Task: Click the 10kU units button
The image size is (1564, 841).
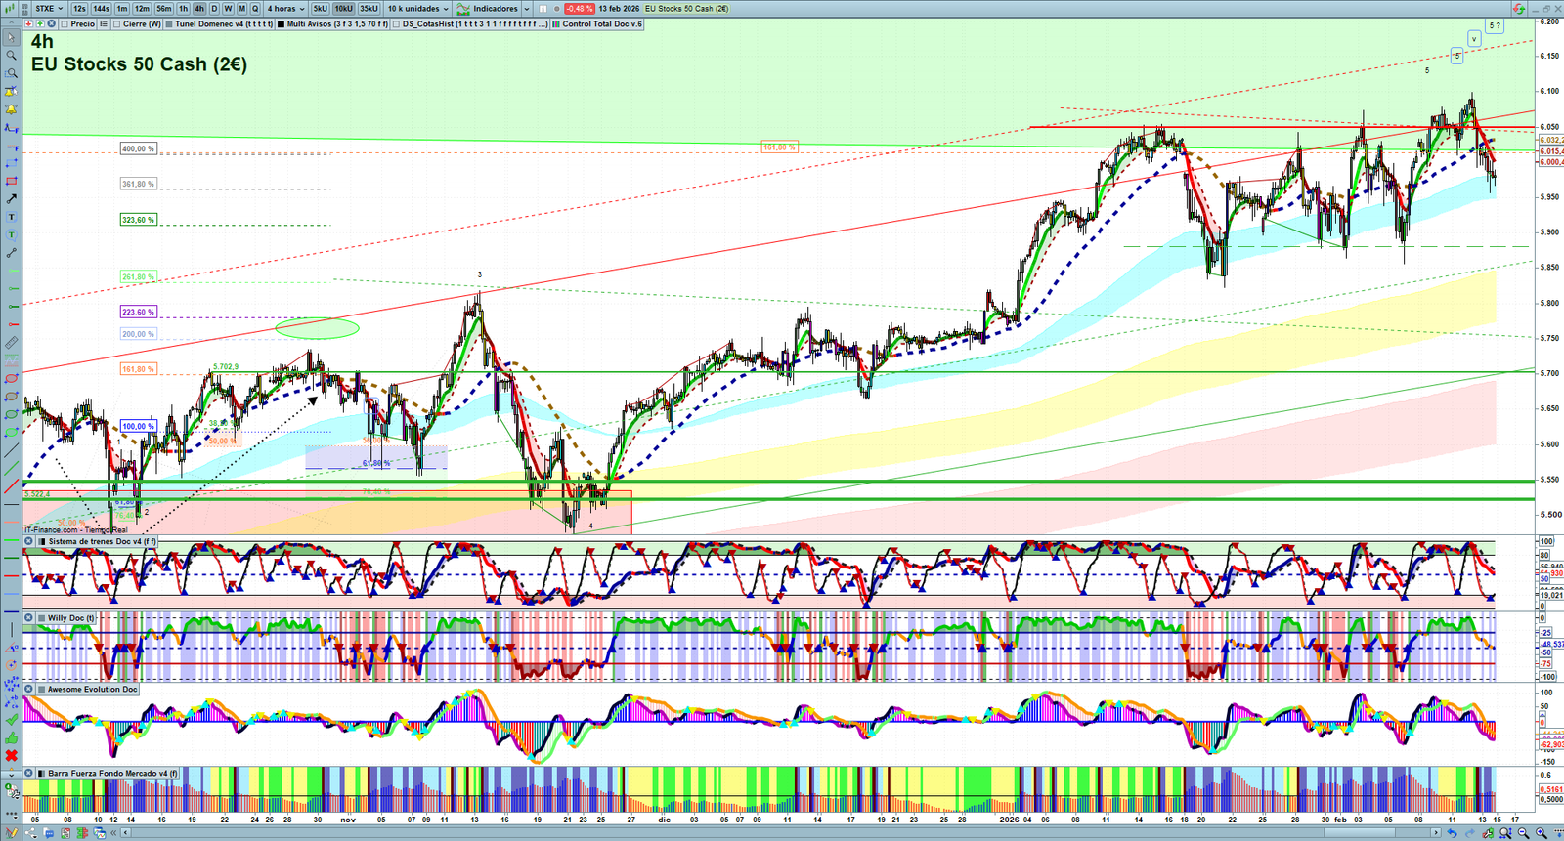Action: click(x=344, y=9)
